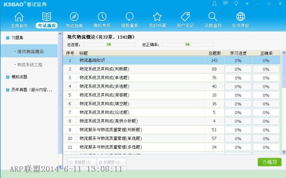Sort by the 正确率 column header
Screen dimensions: 286x178
pyautogui.click(x=266, y=53)
